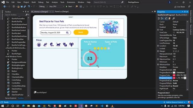
Task: Open toolbox search magnifier icon
Action: pyautogui.click(x=27, y=15)
